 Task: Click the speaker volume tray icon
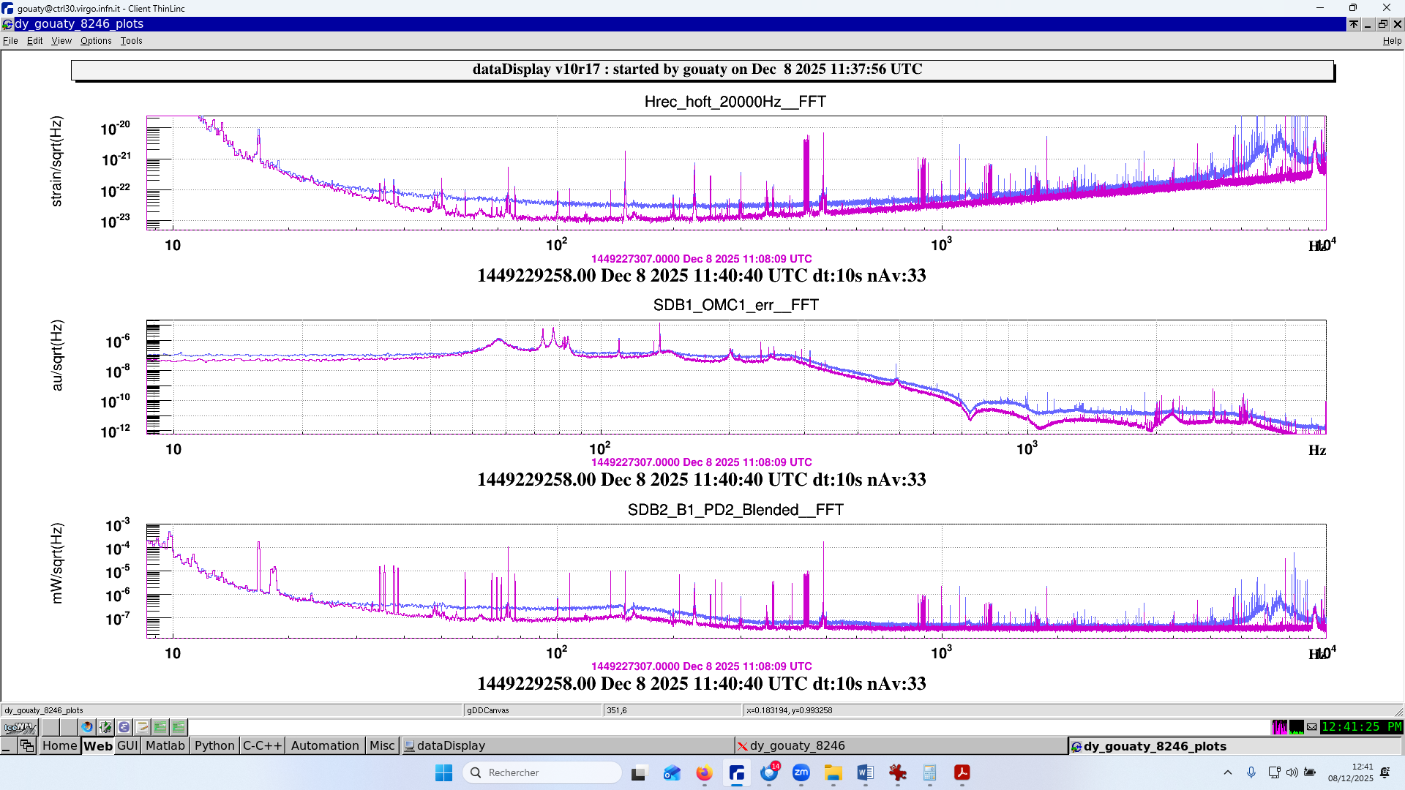(x=1292, y=772)
